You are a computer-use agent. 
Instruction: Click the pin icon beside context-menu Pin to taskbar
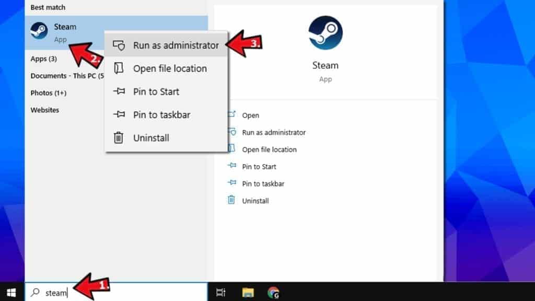click(x=119, y=114)
